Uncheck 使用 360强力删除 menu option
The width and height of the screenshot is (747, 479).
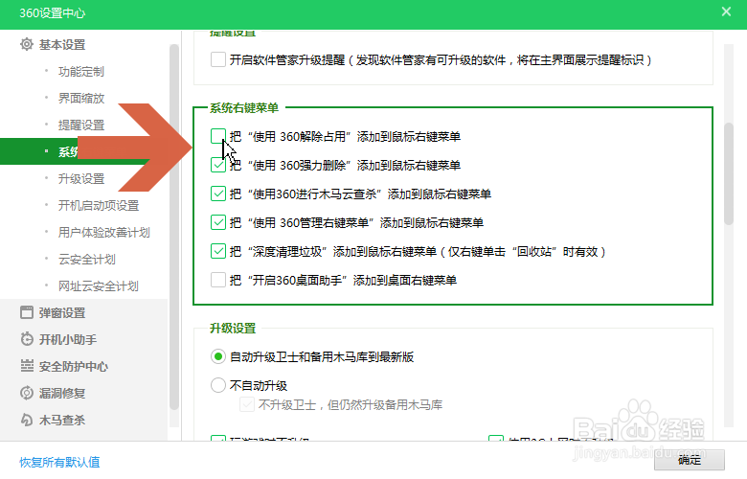click(x=218, y=165)
